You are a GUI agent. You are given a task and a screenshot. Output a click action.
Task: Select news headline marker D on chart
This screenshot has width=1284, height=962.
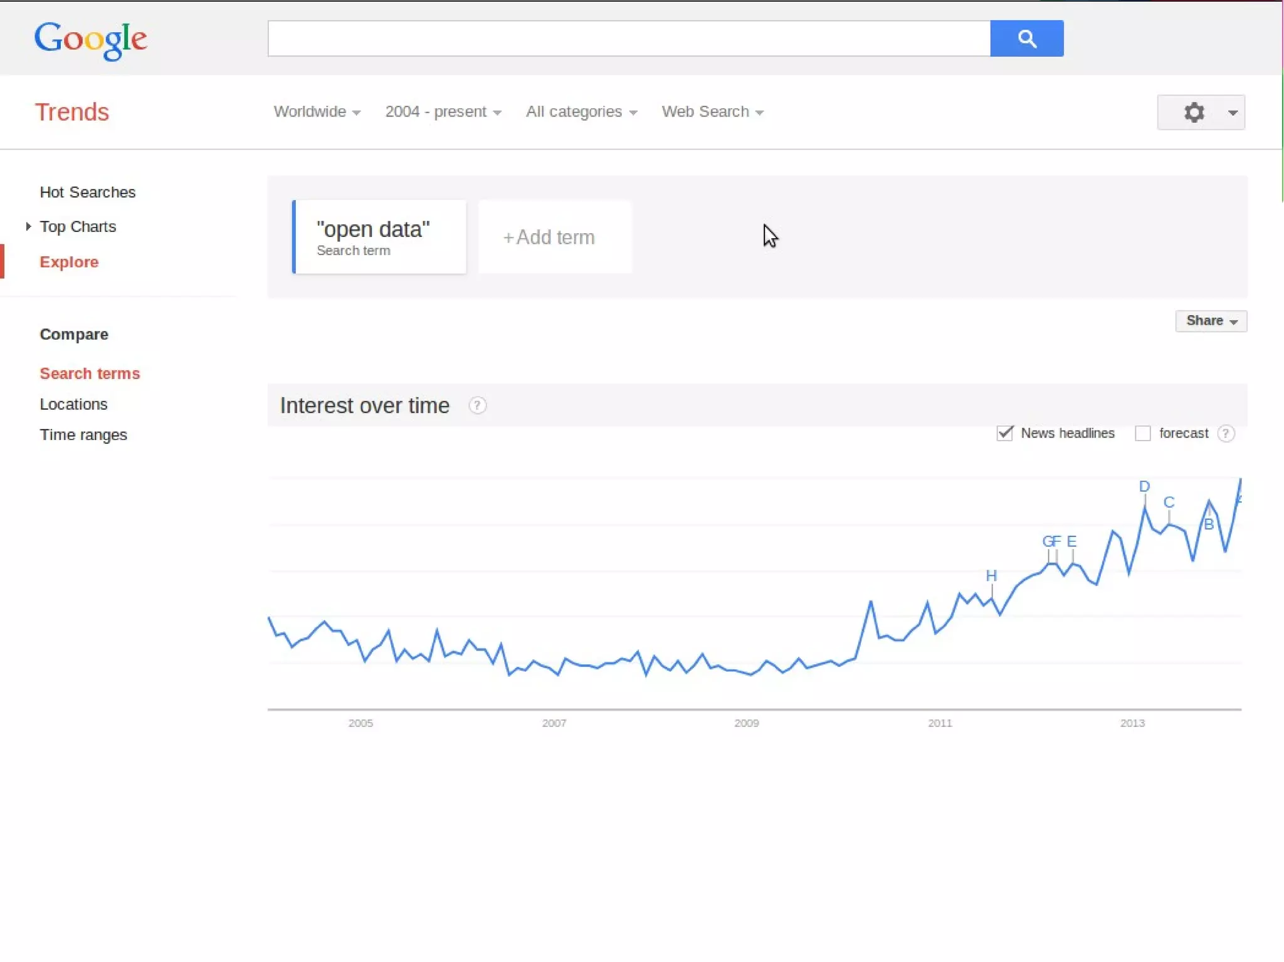click(x=1144, y=487)
